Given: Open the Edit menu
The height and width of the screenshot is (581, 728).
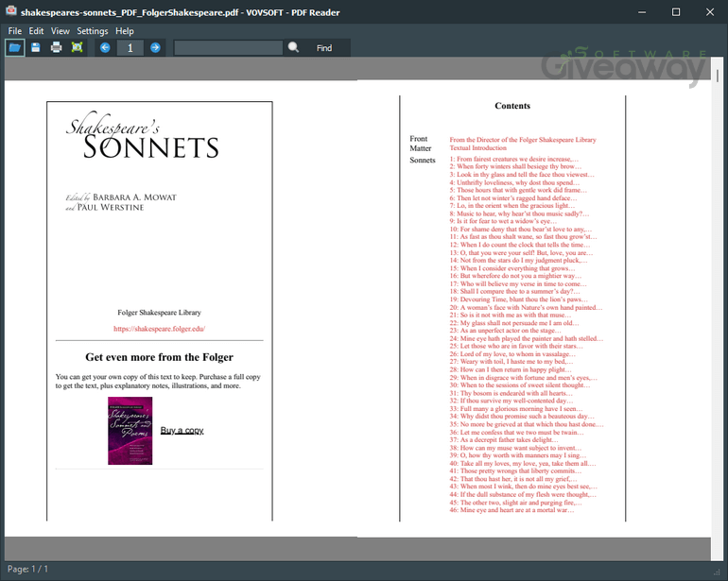Looking at the screenshot, I should tap(36, 31).
